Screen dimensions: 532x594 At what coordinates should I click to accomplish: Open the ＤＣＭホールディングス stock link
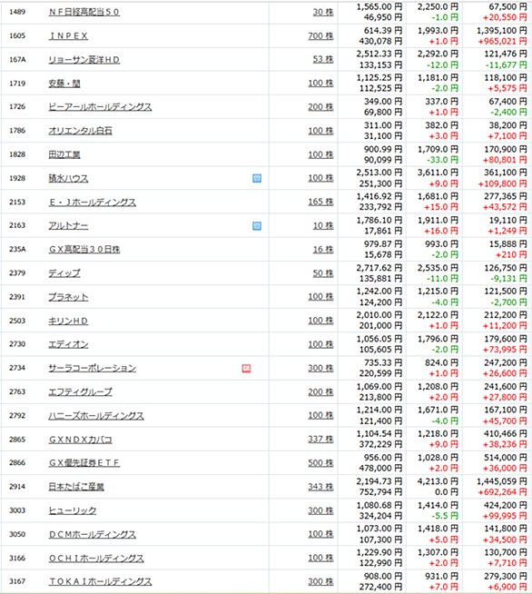click(x=92, y=535)
